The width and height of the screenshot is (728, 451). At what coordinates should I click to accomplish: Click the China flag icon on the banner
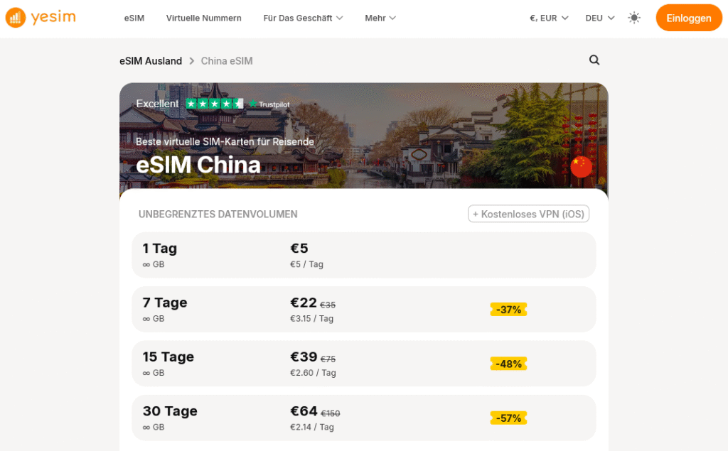pyautogui.click(x=581, y=167)
